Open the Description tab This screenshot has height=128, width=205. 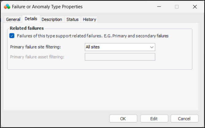coord(52,19)
